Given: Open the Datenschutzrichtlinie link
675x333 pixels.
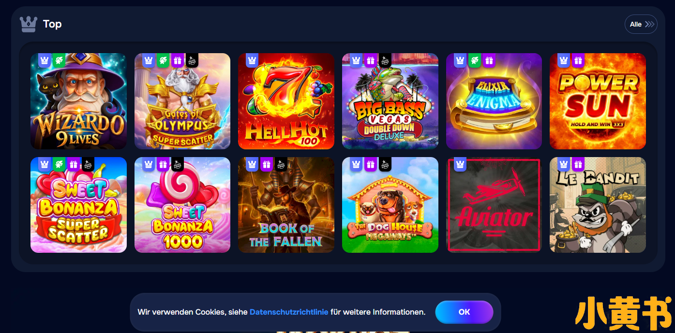Looking at the screenshot, I should [289, 312].
